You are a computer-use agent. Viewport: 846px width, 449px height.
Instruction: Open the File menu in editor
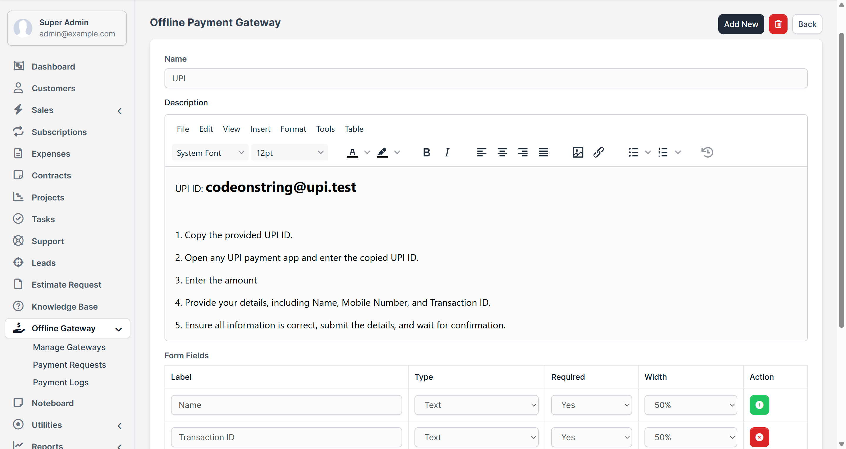pyautogui.click(x=183, y=129)
